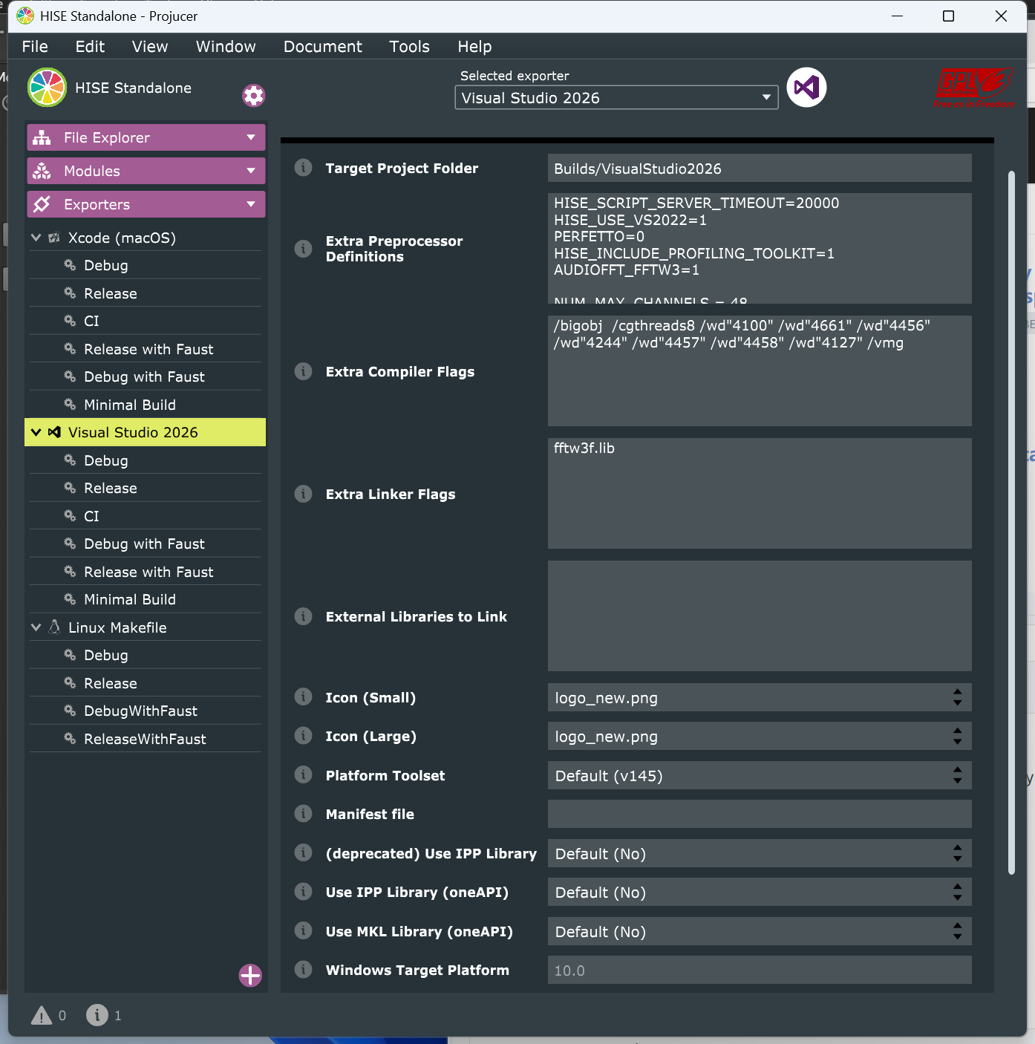Show info for Platform Toolset
The height and width of the screenshot is (1044, 1035).
pyautogui.click(x=303, y=775)
